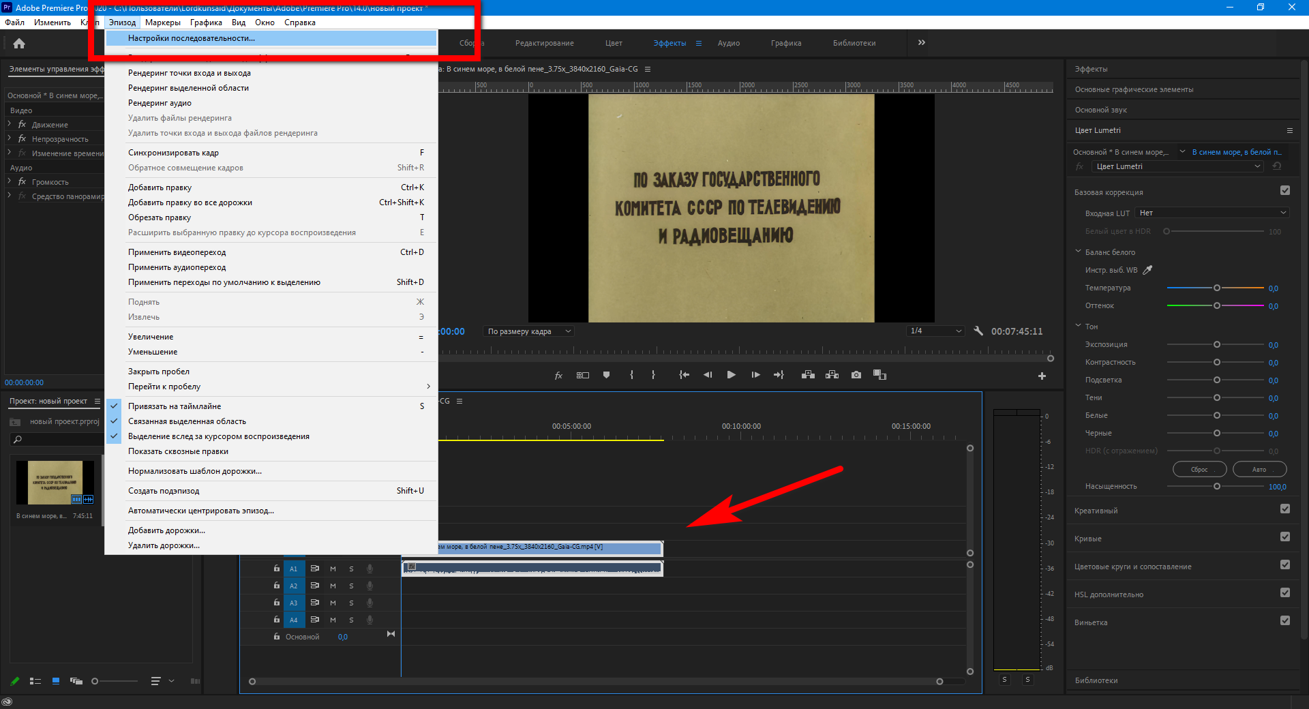This screenshot has width=1309, height=709.
Task: Mute audio track A2
Action: tap(333, 586)
